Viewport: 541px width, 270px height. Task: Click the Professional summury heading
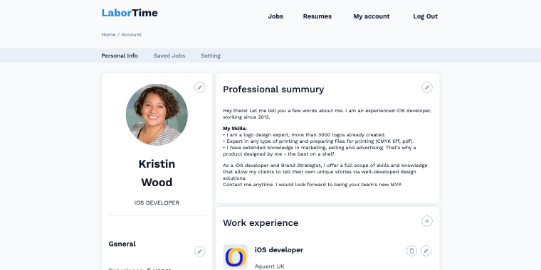(273, 90)
